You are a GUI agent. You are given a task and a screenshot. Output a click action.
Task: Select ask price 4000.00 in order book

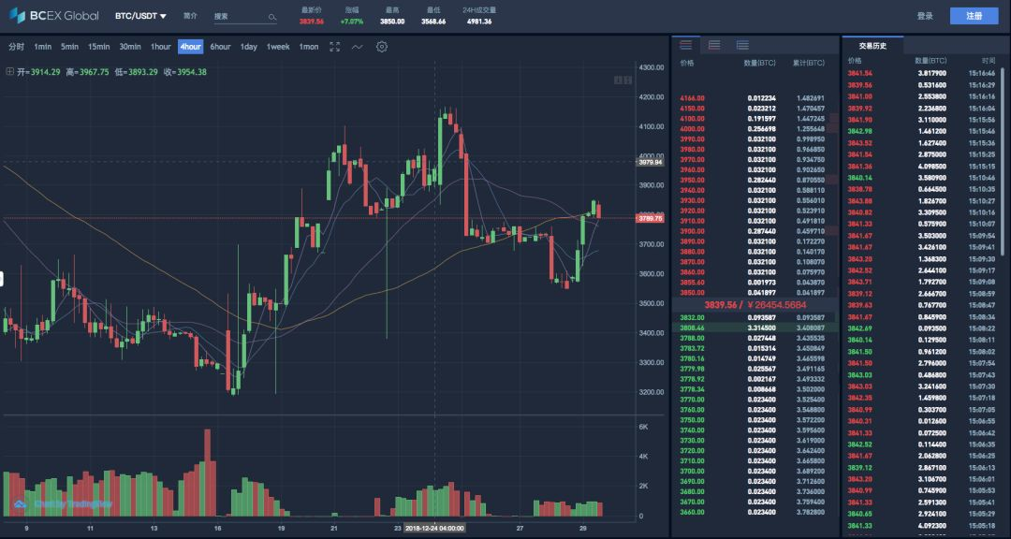click(x=692, y=129)
